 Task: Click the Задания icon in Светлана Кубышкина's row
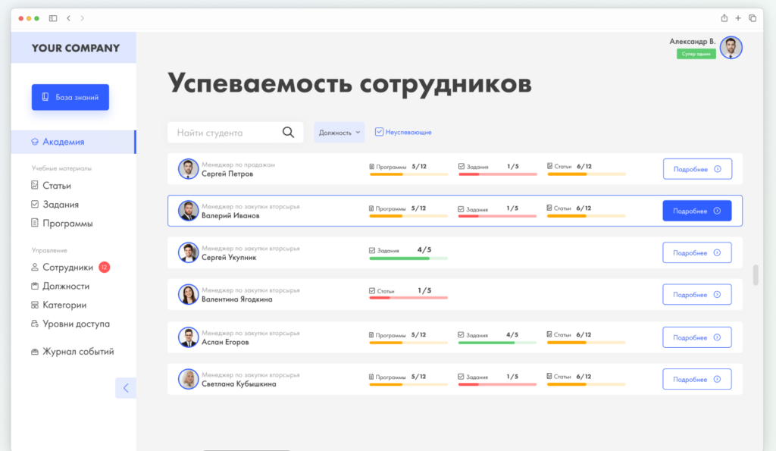click(461, 377)
